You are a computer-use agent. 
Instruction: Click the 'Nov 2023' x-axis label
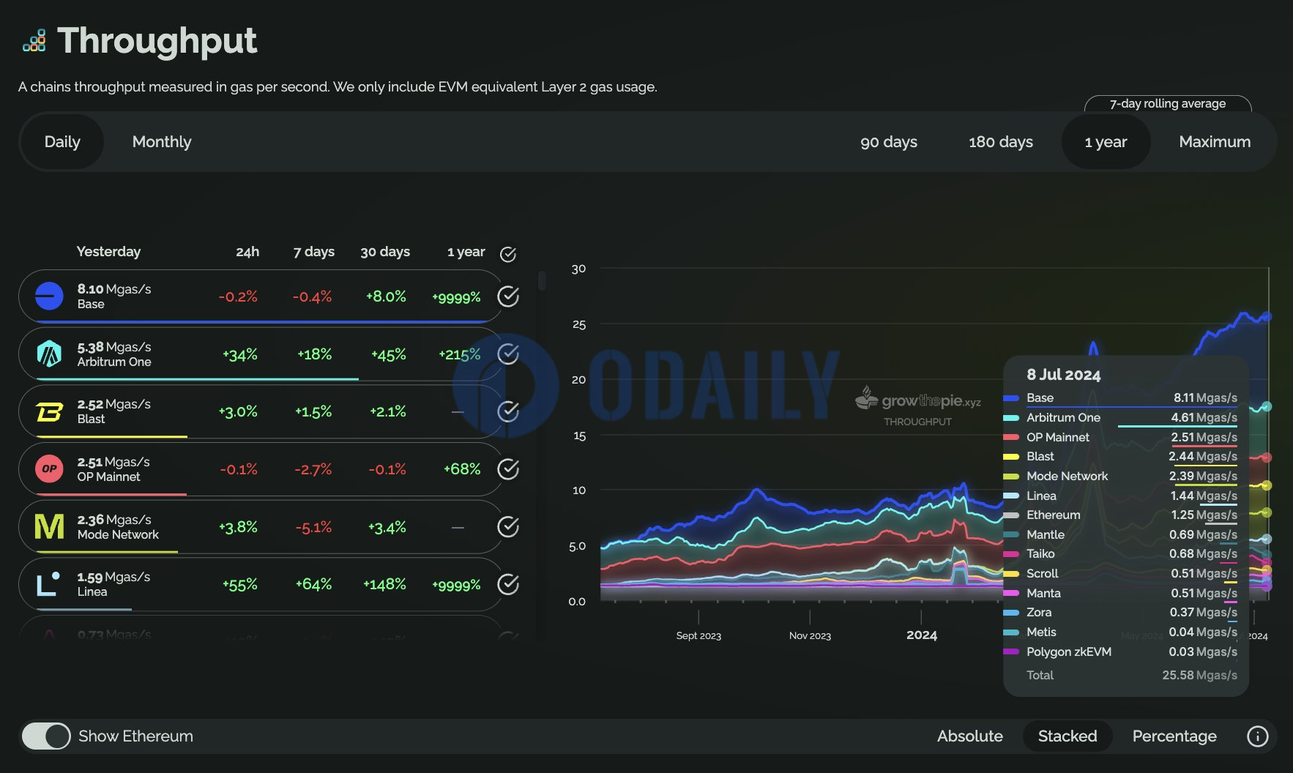810,635
